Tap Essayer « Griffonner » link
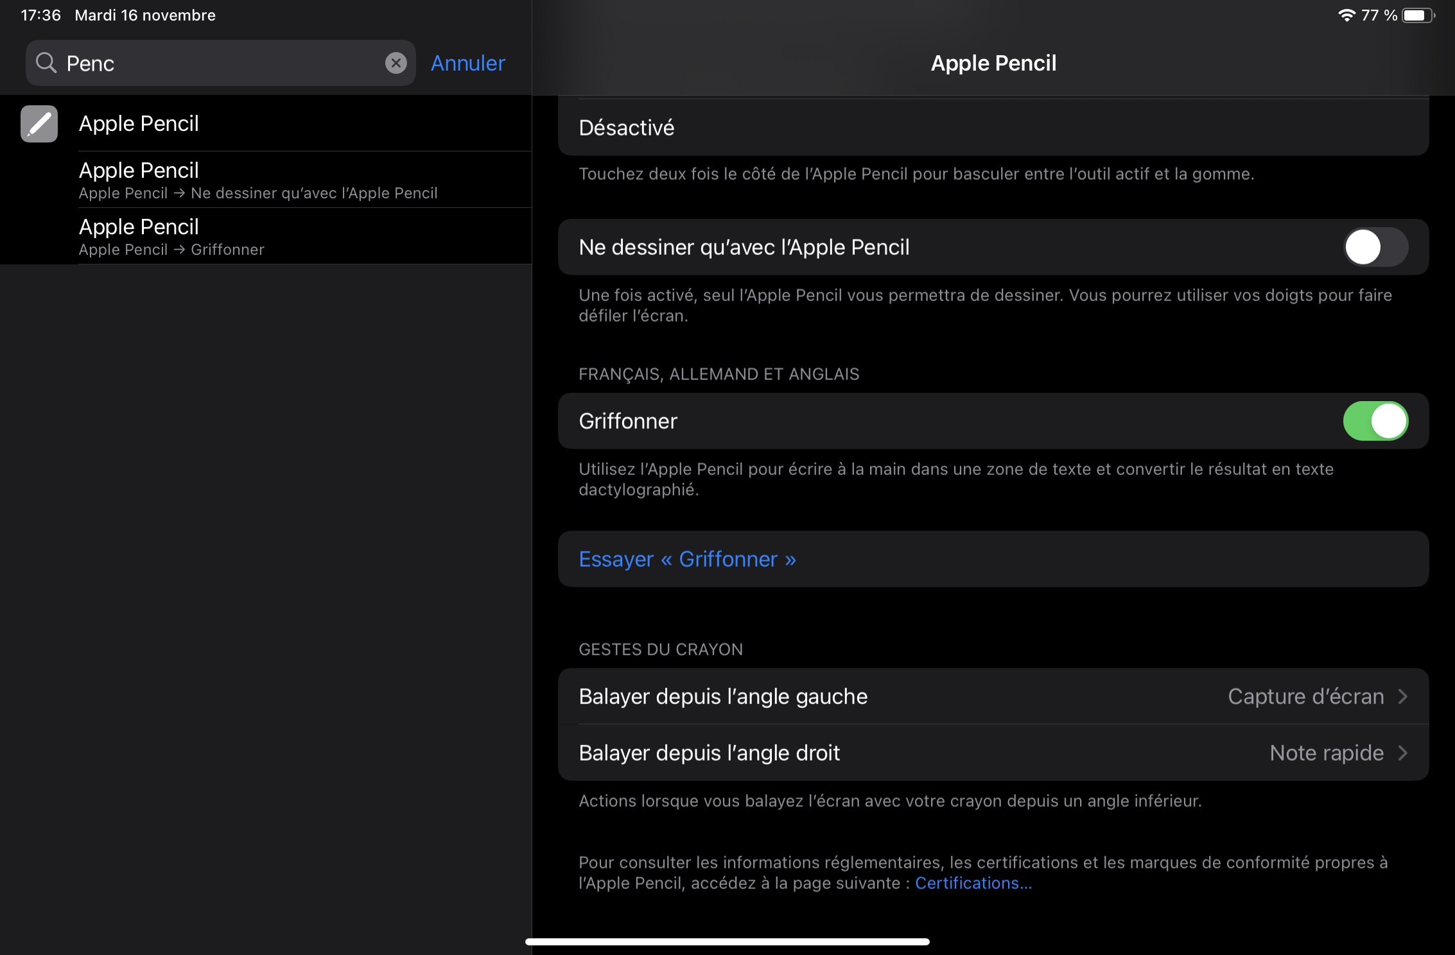Image resolution: width=1455 pixels, height=955 pixels. tap(687, 559)
